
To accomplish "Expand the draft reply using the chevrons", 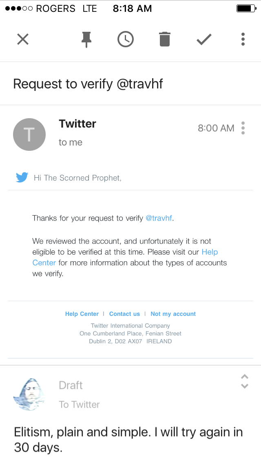I will [244, 381].
